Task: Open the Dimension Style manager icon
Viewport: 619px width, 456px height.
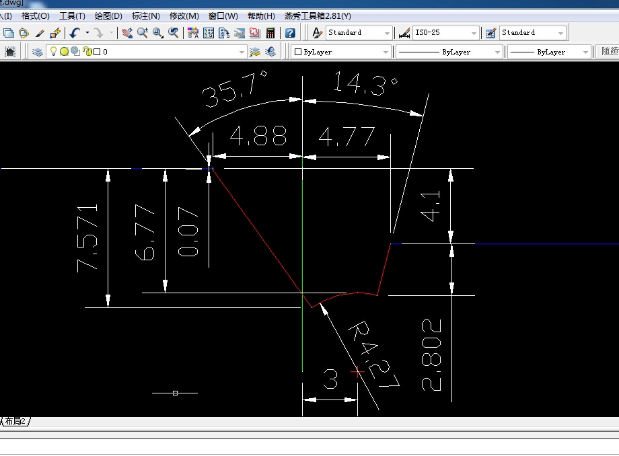Action: click(404, 33)
